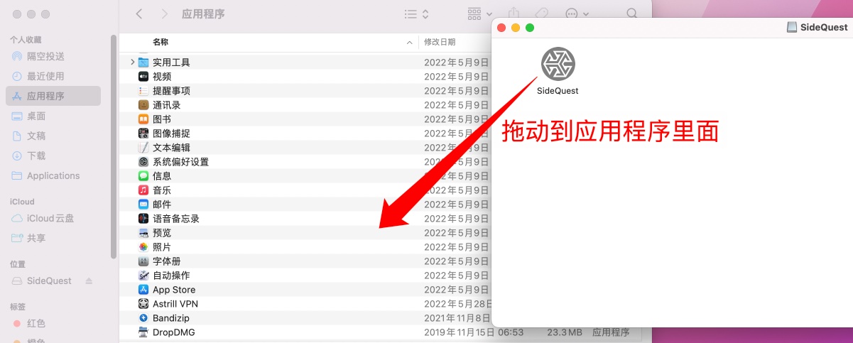Select the 信息 app icon
This screenshot has height=343, width=853.
(x=143, y=176)
